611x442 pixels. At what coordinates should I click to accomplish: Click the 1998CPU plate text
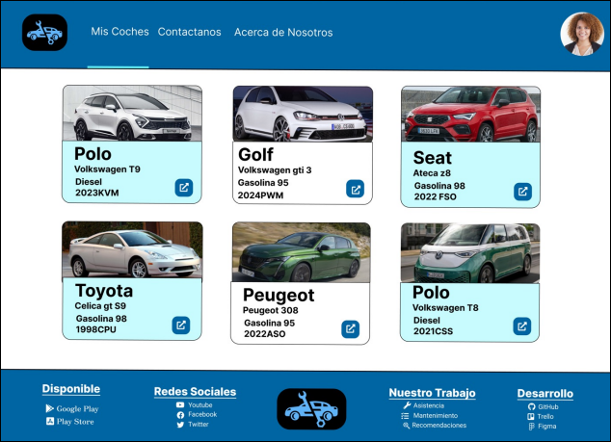click(95, 329)
